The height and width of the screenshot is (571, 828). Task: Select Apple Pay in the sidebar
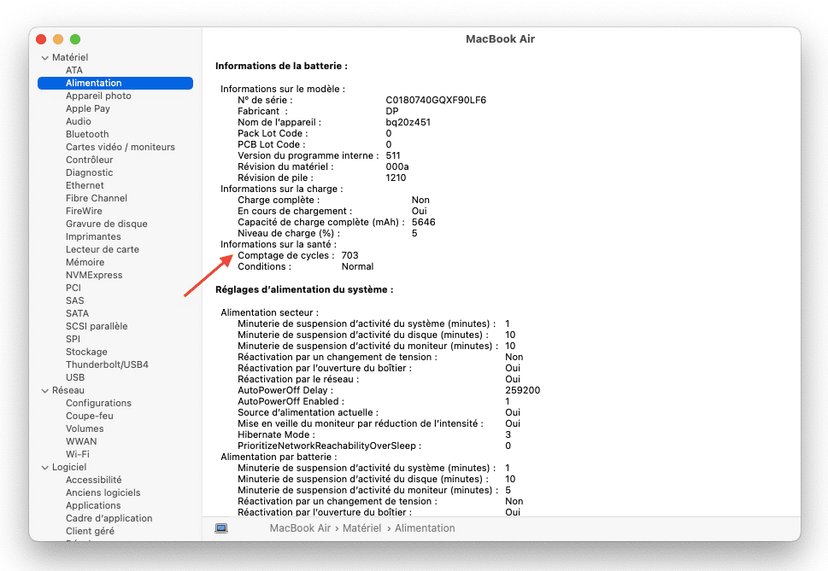(88, 108)
